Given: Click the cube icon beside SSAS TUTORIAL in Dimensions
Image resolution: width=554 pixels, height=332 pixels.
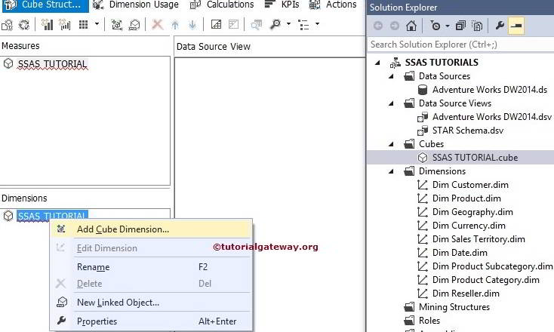Looking at the screenshot, I should click(x=8, y=216).
